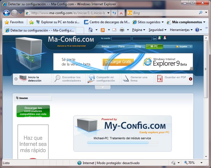Stop loading with the red X icon

[121, 13]
